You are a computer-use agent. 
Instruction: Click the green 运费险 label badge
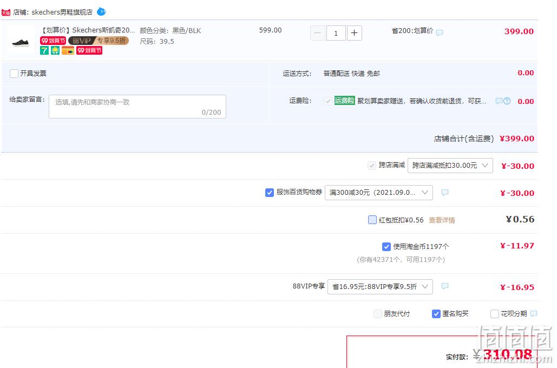pos(344,101)
